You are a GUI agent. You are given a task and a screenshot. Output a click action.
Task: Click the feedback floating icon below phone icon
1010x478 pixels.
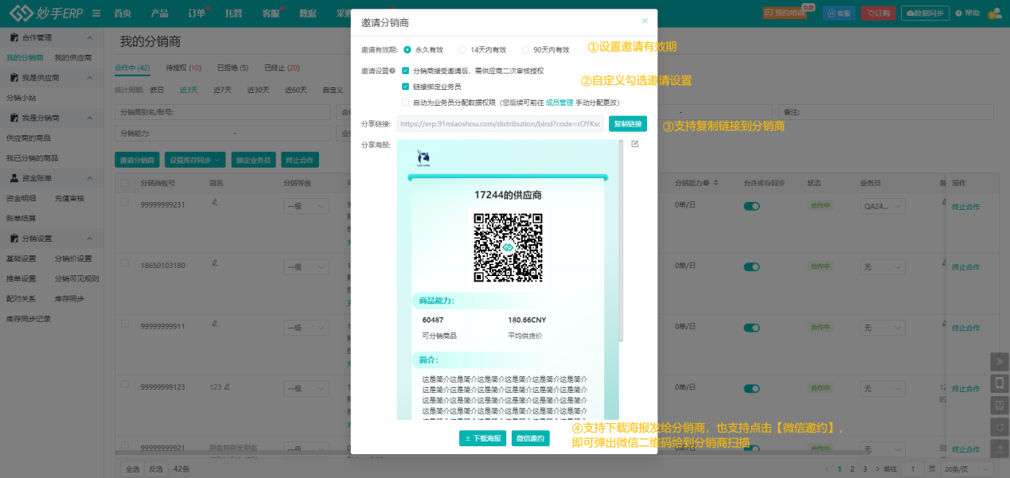point(1000,405)
